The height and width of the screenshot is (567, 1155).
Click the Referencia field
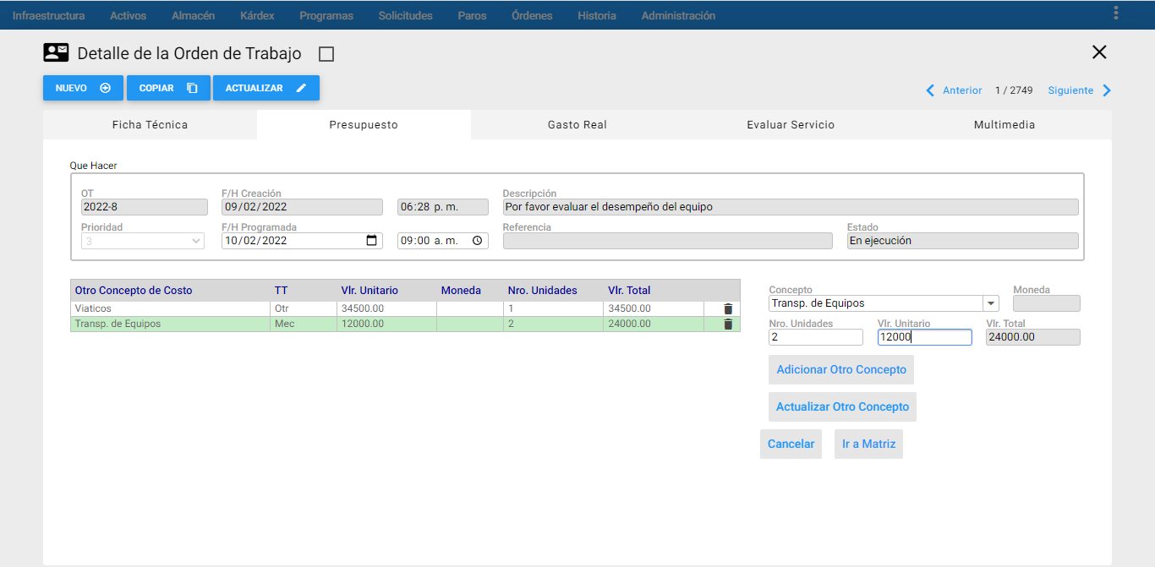(x=668, y=241)
